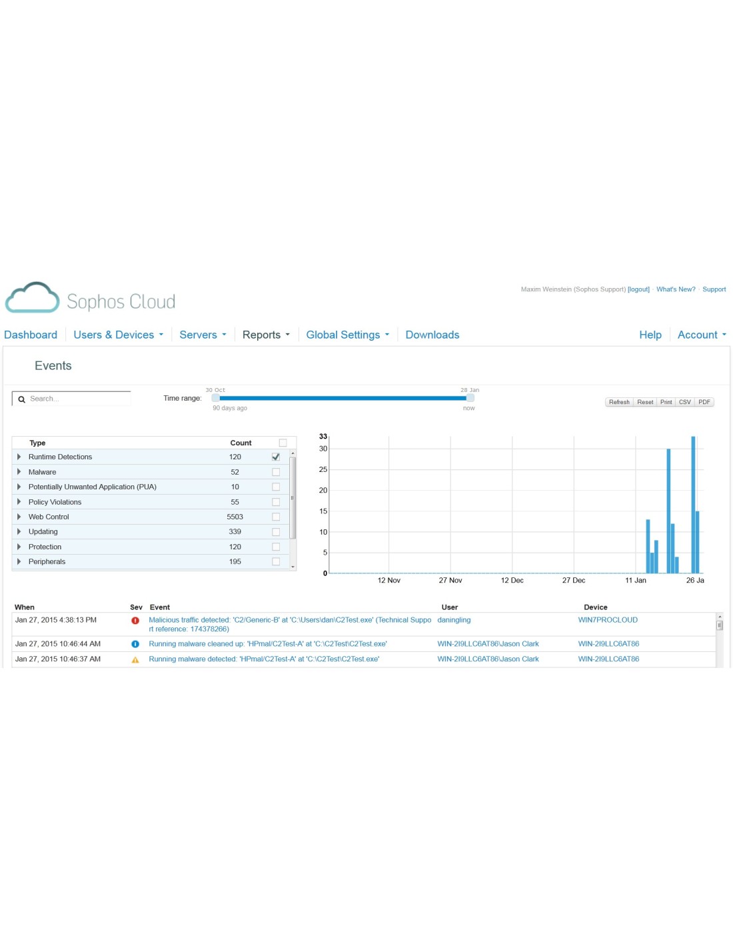Go to the Dashboard tab

[x=31, y=335]
